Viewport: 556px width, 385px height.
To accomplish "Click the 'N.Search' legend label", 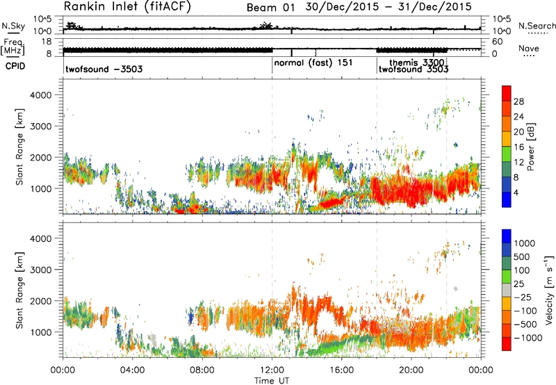I will (537, 26).
